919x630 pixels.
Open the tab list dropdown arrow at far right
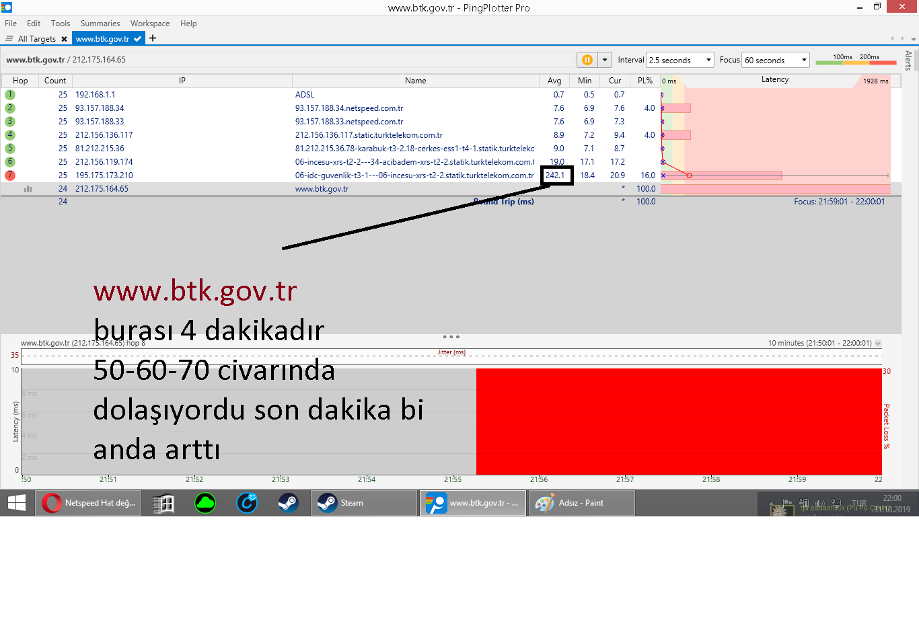913,39
